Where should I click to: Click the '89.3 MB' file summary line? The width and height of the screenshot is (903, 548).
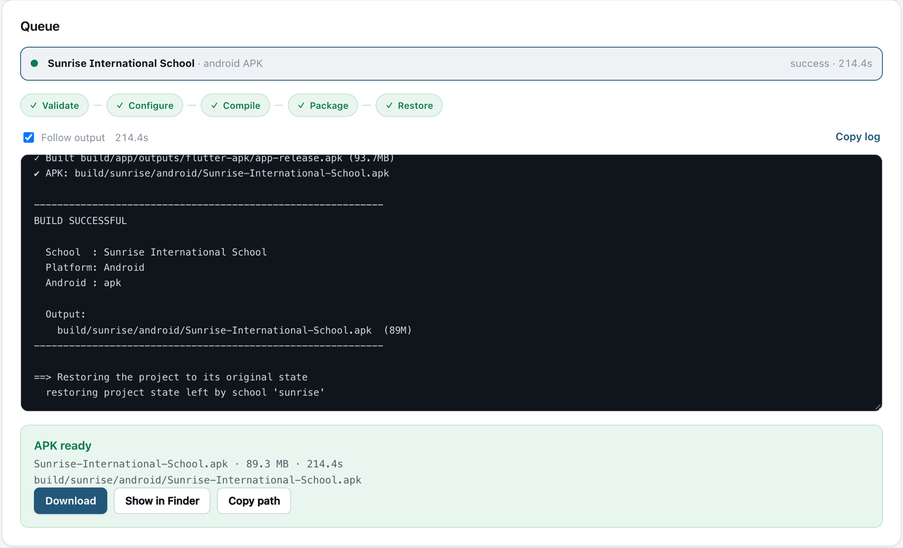coord(189,464)
